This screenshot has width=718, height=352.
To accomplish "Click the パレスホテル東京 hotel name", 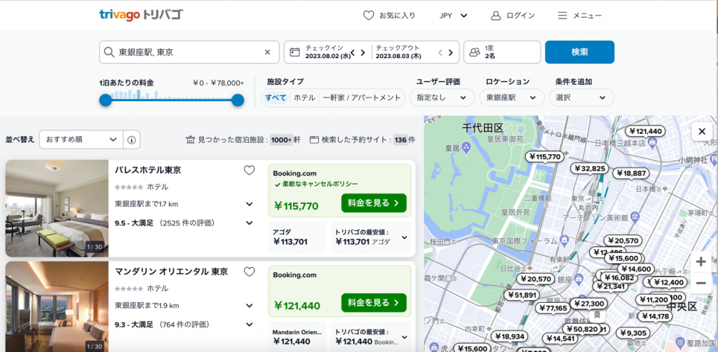I will (148, 170).
